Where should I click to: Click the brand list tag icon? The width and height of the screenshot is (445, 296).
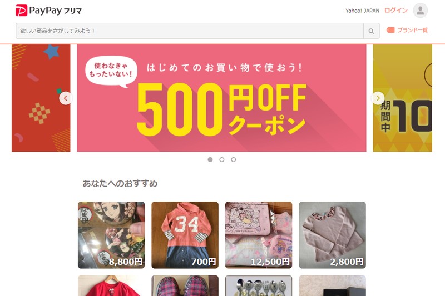click(x=390, y=30)
